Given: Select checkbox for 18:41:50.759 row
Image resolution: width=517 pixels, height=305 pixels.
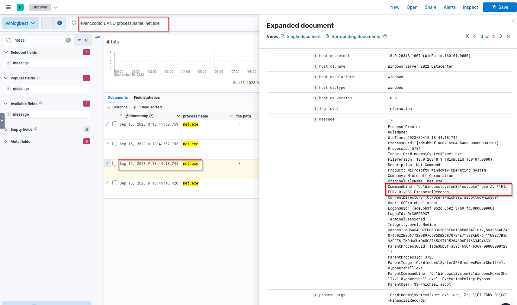Looking at the screenshot, I should point(115,124).
